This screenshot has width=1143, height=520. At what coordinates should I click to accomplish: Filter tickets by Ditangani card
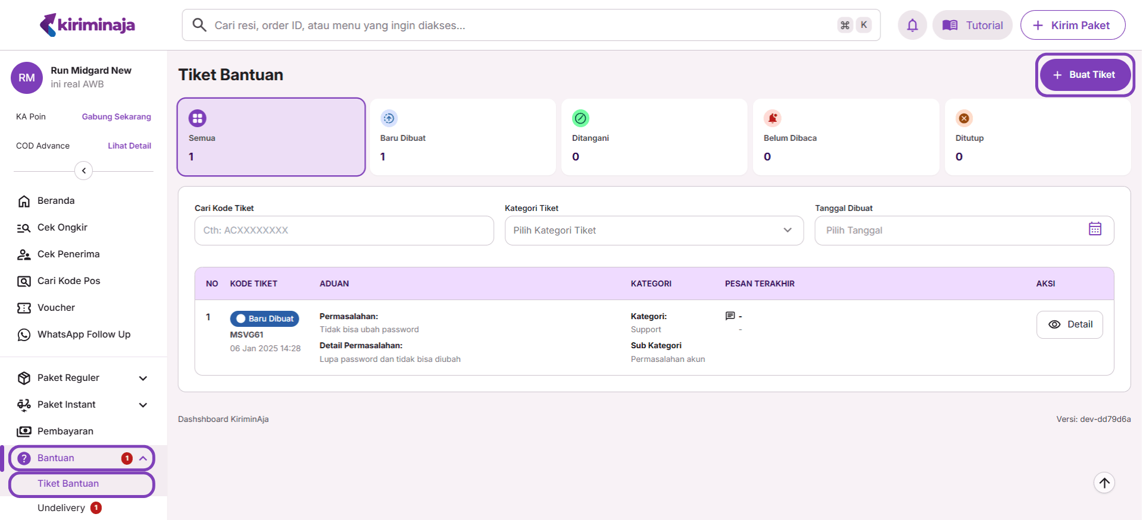tap(654, 137)
